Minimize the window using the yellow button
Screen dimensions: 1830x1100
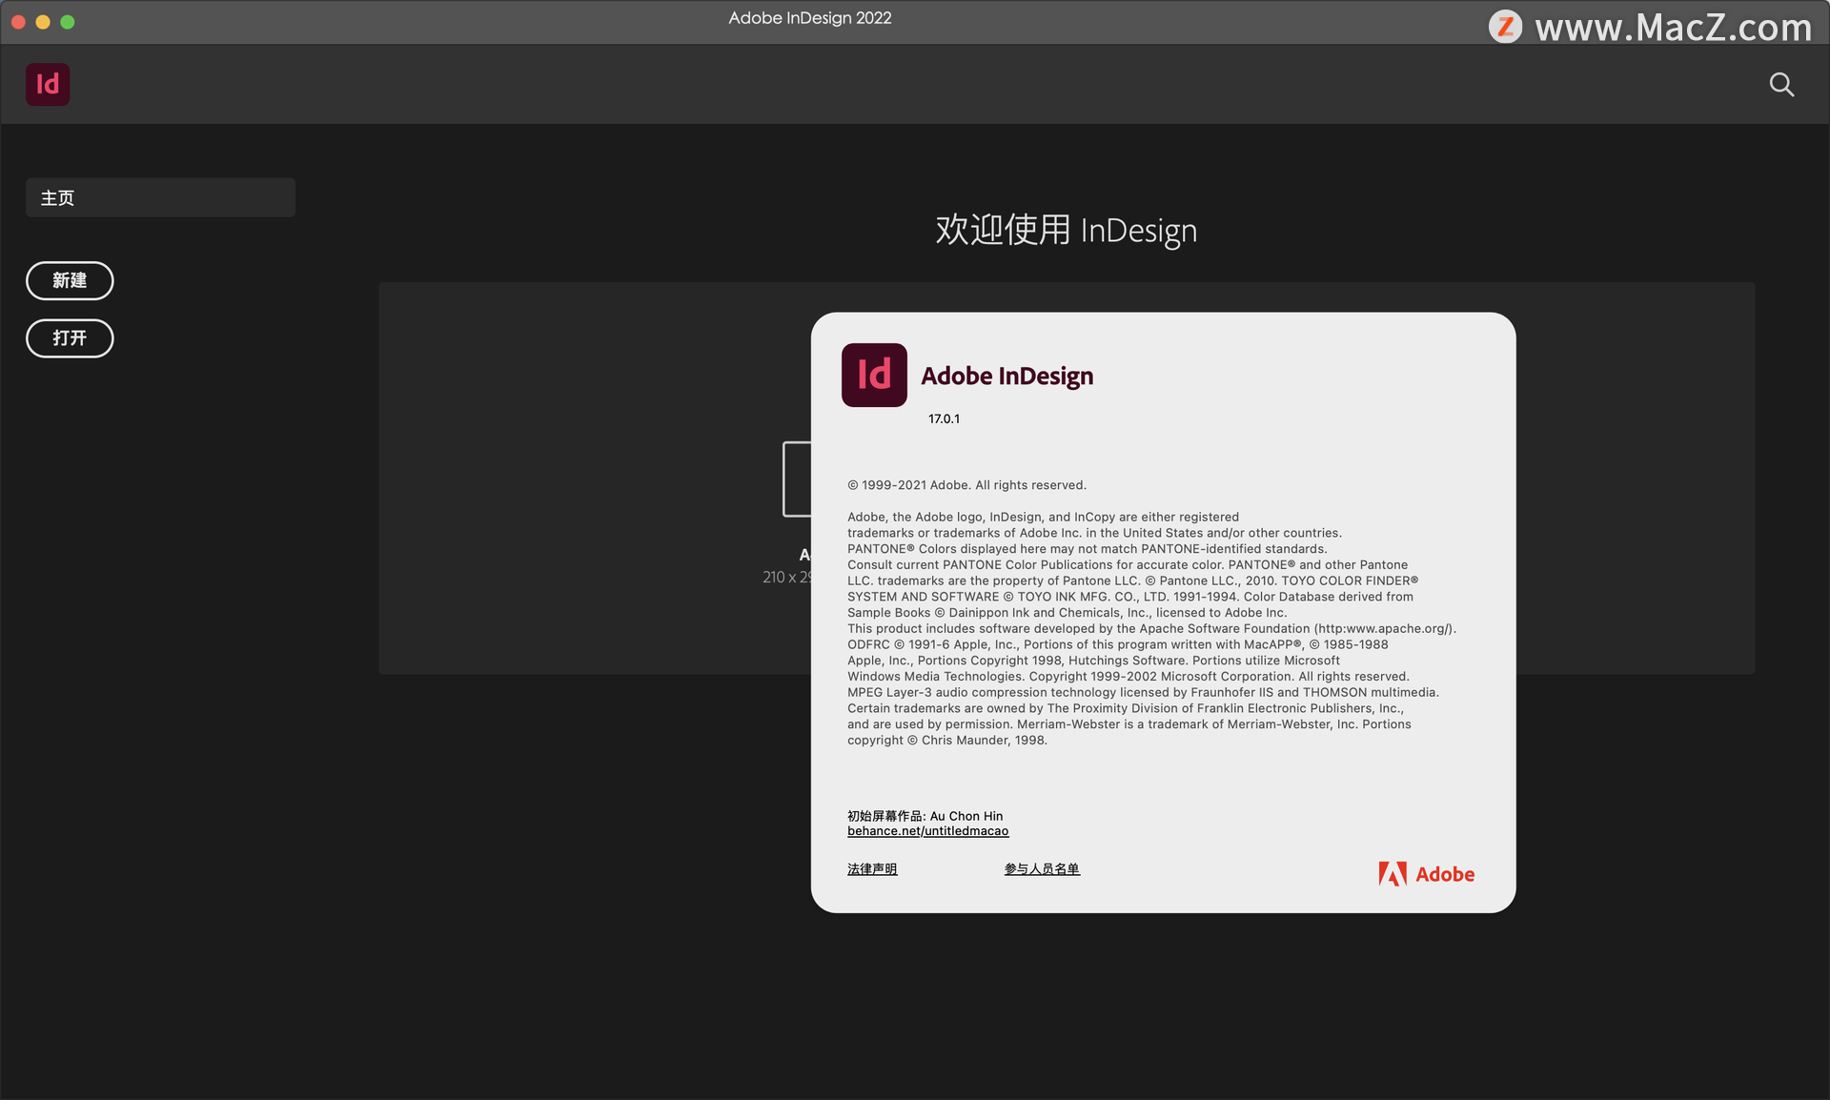[x=43, y=22]
